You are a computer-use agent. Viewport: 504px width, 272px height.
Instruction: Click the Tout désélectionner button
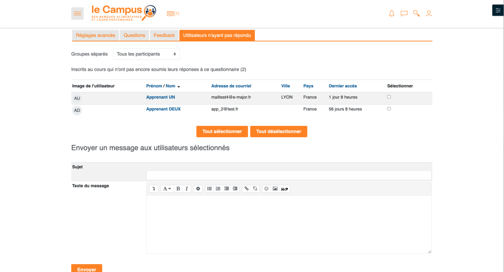(x=278, y=132)
